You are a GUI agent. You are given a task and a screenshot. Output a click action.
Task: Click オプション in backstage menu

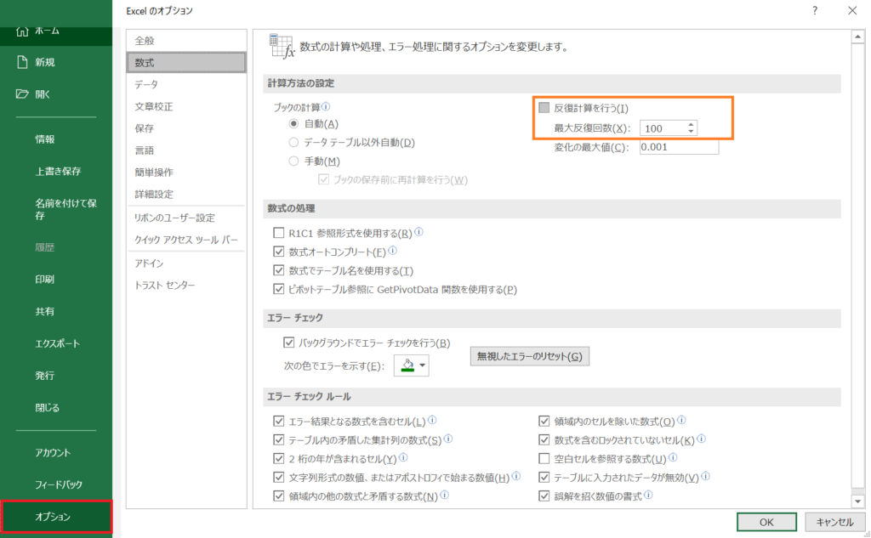pos(56,517)
